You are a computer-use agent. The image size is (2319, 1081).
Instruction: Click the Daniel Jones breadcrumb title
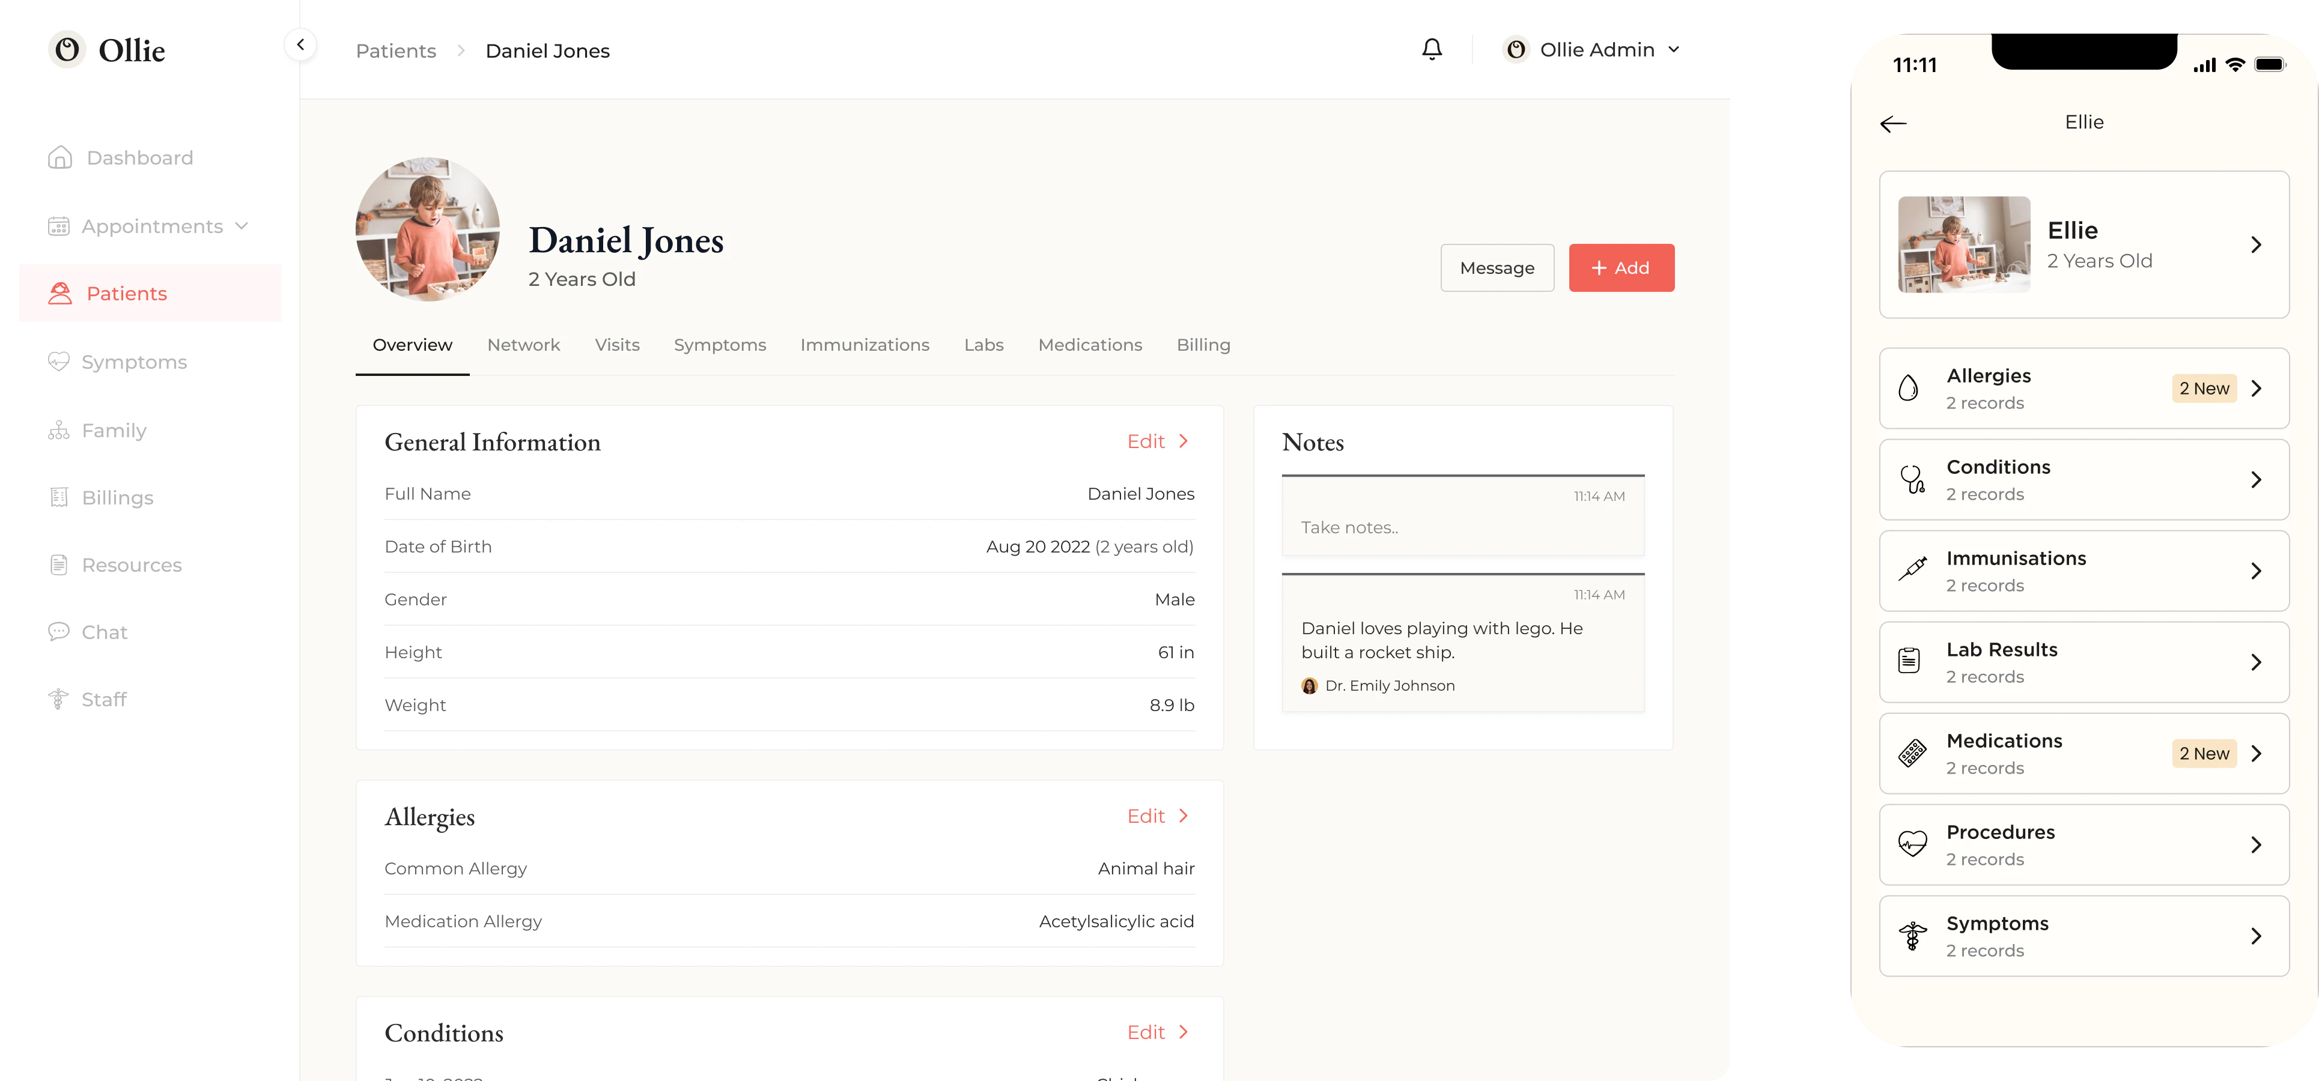[x=547, y=51]
